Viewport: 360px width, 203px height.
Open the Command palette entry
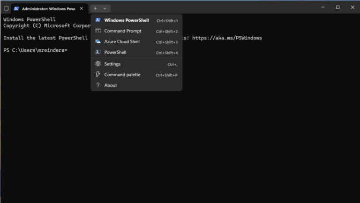[x=136, y=75]
